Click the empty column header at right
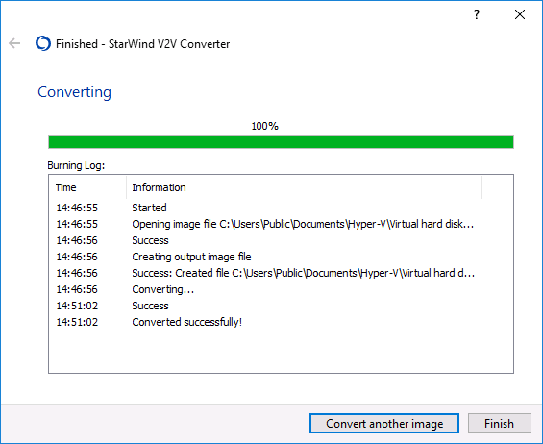This screenshot has width=543, height=444. [497, 187]
